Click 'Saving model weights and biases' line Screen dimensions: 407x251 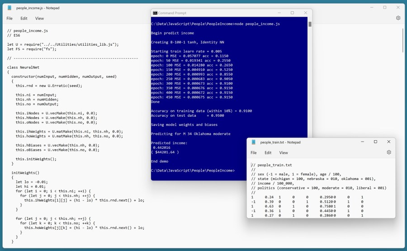(185, 125)
